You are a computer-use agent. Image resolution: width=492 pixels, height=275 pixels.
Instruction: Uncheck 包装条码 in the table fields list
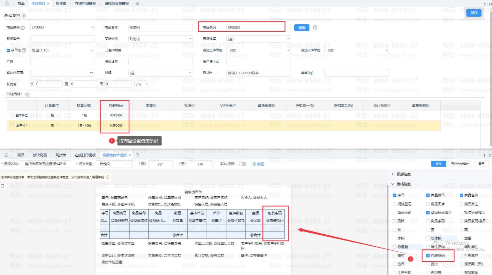[x=428, y=255]
